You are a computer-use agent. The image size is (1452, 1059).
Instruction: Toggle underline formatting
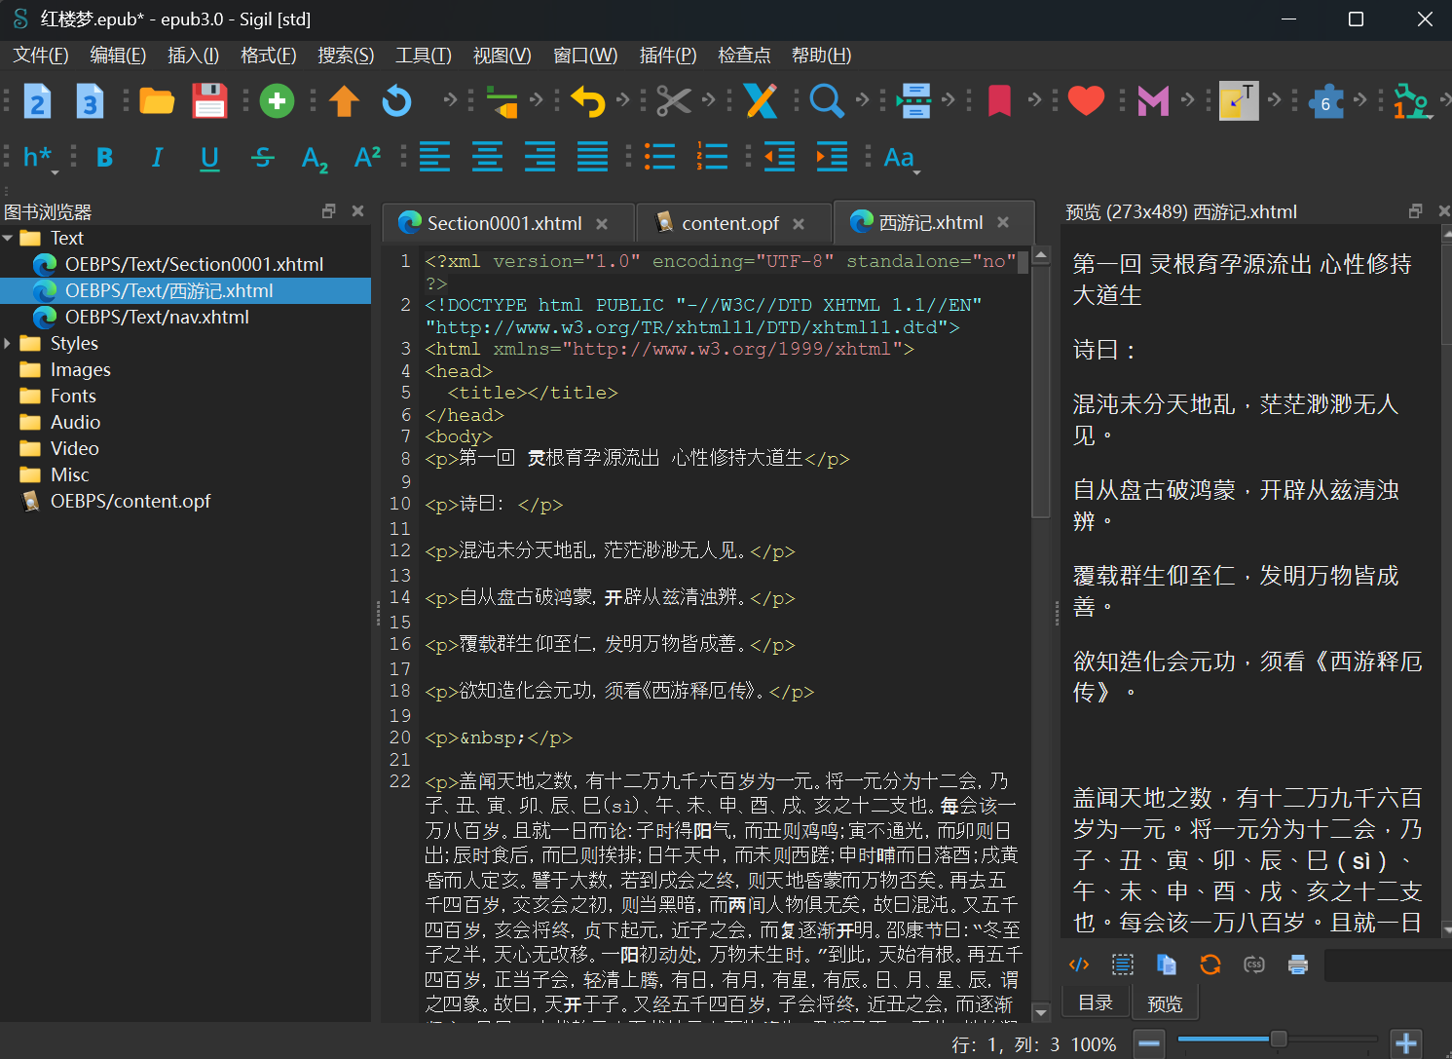click(x=209, y=158)
